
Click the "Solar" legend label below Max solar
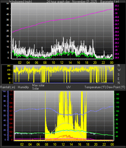[x=35, y=89]
